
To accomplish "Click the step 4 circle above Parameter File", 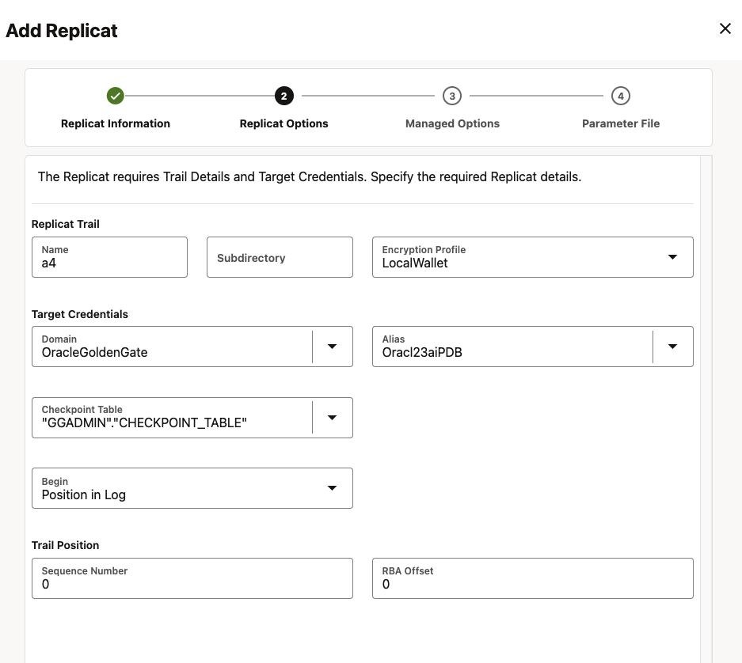I will (621, 96).
